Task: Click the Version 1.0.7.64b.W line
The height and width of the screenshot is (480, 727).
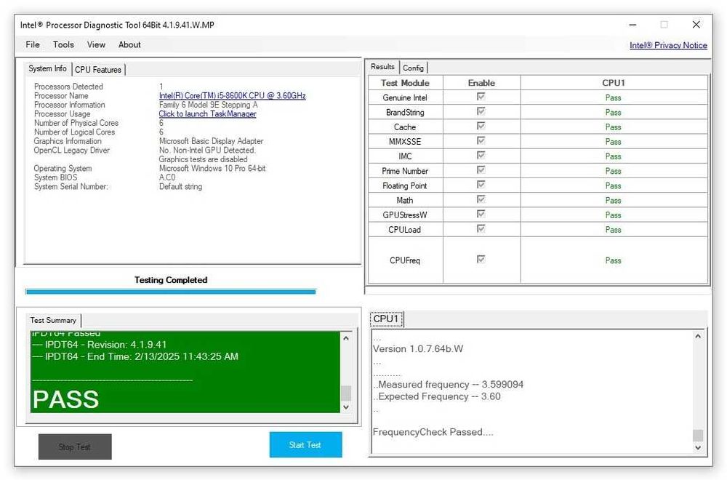Action: coord(418,349)
